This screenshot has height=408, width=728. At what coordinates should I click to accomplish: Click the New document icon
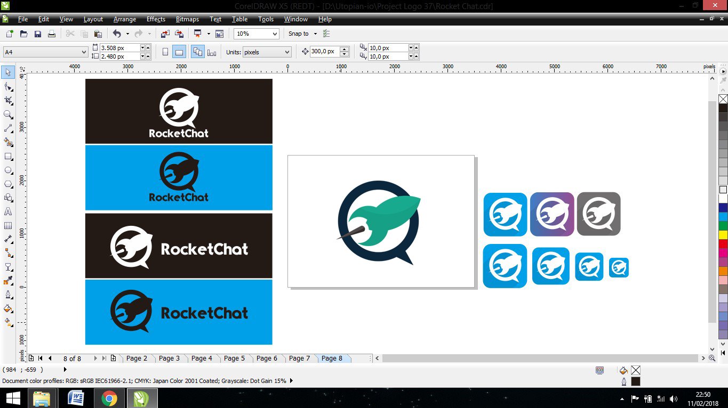coord(9,34)
